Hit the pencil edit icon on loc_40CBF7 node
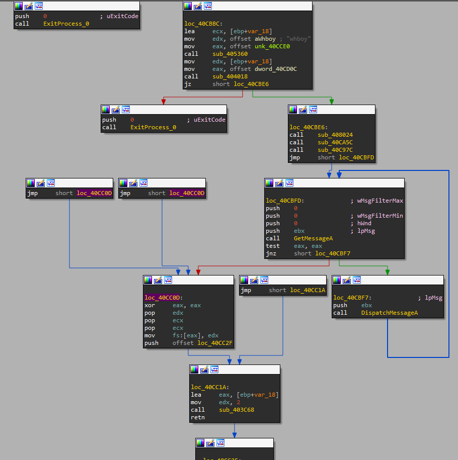458x460 pixels. click(x=347, y=280)
